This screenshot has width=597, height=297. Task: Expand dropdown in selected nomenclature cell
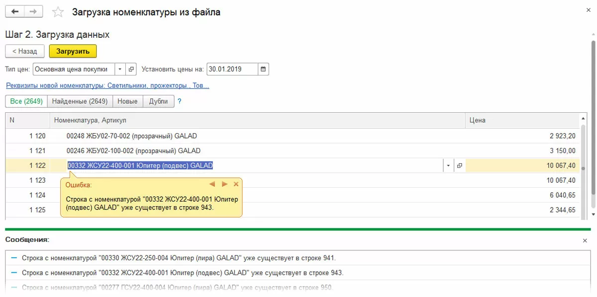pyautogui.click(x=448, y=166)
